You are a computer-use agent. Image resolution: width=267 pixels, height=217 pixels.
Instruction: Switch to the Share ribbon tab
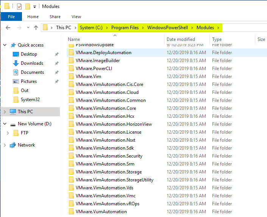pyautogui.click(x=55, y=17)
